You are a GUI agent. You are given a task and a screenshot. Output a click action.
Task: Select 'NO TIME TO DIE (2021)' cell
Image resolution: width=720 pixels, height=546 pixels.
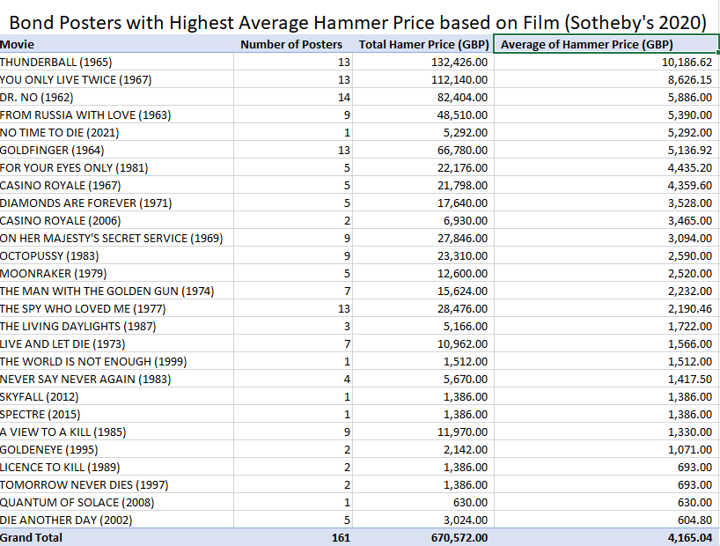pyautogui.click(x=60, y=132)
